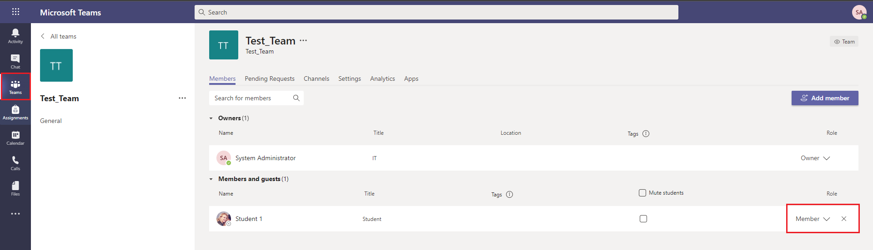This screenshot has width=873, height=250.
Task: Click the large TT team avatar in header
Action: [x=224, y=45]
